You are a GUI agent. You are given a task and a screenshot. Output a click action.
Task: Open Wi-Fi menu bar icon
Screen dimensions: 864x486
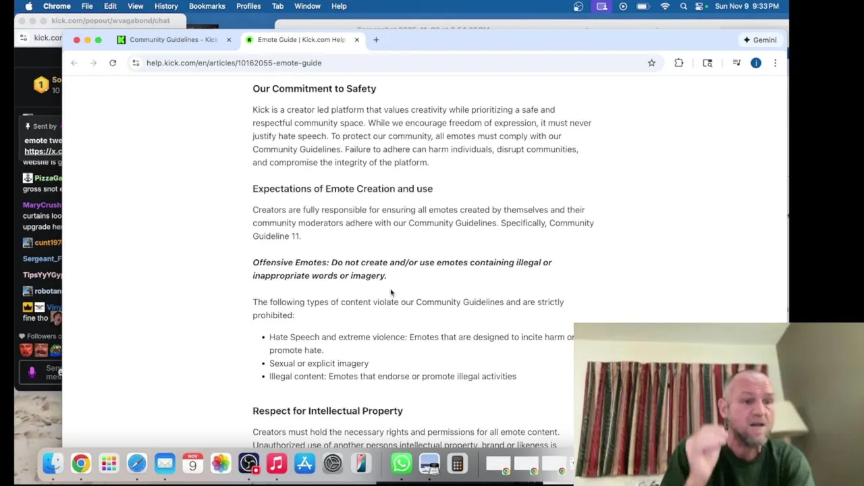coord(665,6)
